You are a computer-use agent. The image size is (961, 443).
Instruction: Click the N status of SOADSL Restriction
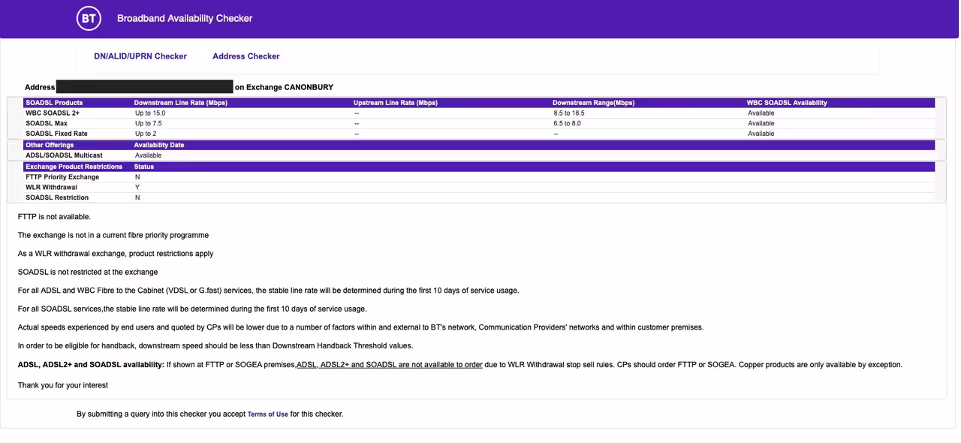pos(137,198)
